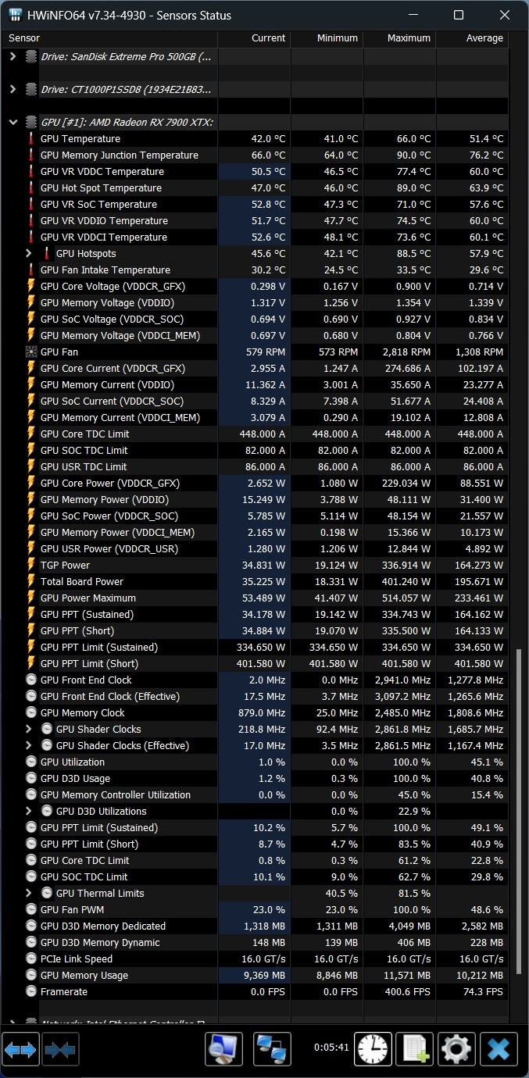Expand the CT1000P1SSD8 drive group

[x=13, y=90]
